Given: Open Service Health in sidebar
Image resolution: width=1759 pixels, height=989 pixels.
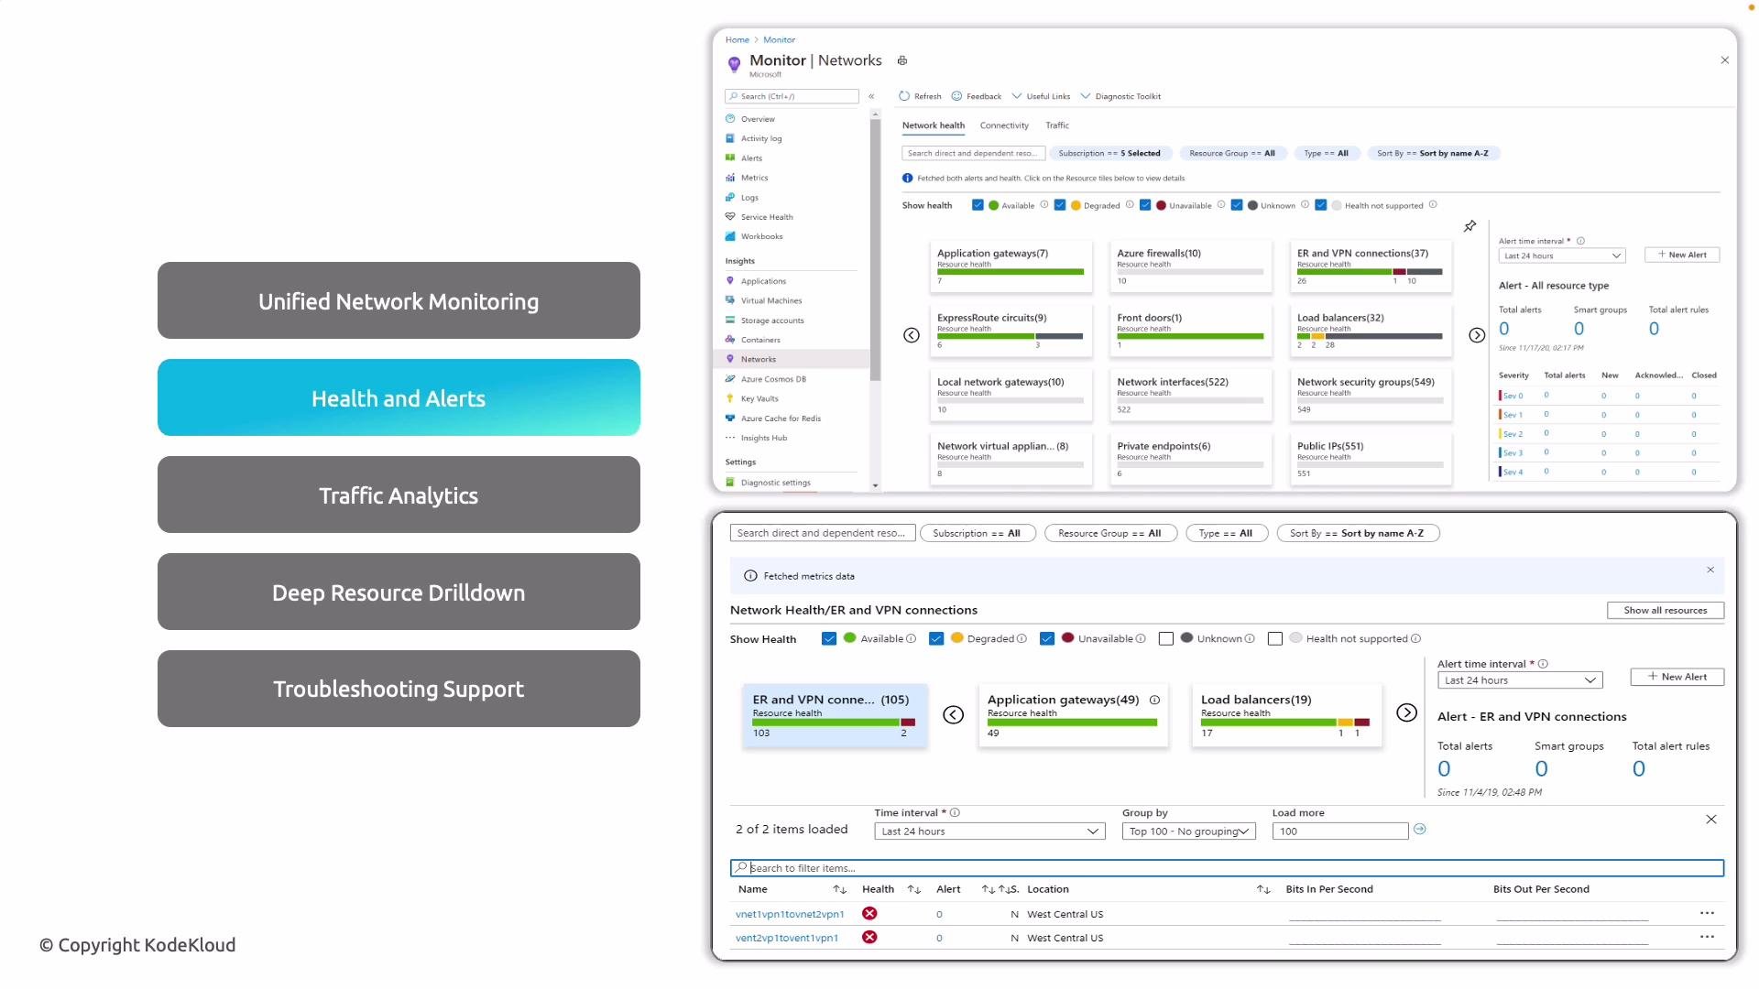Looking at the screenshot, I should (x=767, y=217).
